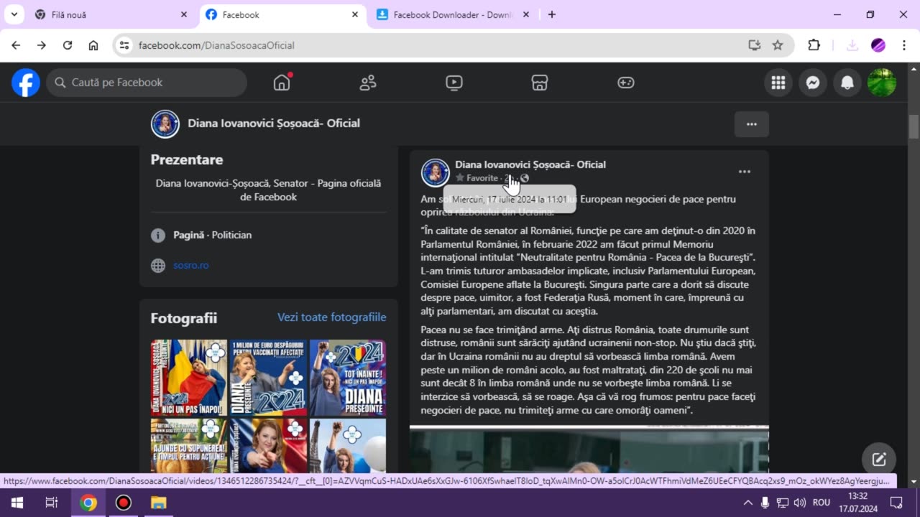The height and width of the screenshot is (517, 920).
Task: Open the post options three-dot menu
Action: (745, 172)
